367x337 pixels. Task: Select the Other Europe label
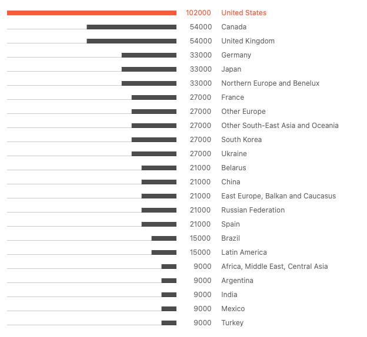(243, 112)
